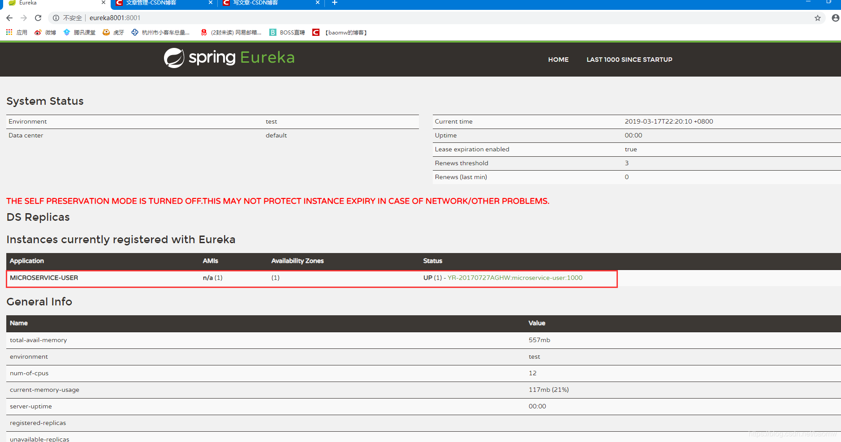This screenshot has height=442, width=841.
Task: Click the n/a (1) AMIs cell
Action: coord(213,278)
